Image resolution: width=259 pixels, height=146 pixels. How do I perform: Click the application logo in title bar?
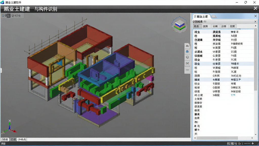click(2, 2)
